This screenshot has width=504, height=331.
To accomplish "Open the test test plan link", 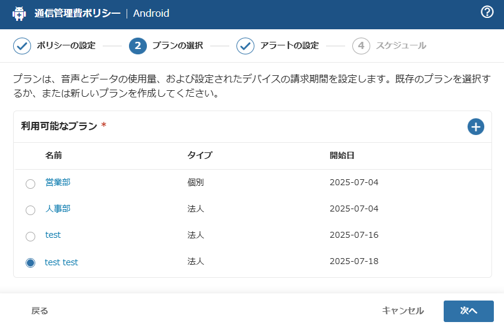I will [x=61, y=262].
